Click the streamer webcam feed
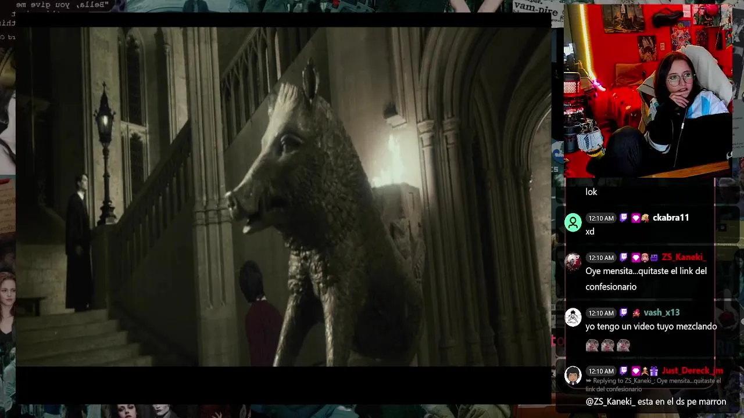The image size is (744, 418). click(648, 91)
